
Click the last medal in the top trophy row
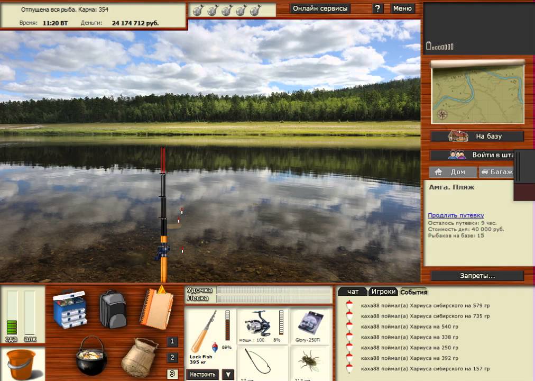[255, 10]
